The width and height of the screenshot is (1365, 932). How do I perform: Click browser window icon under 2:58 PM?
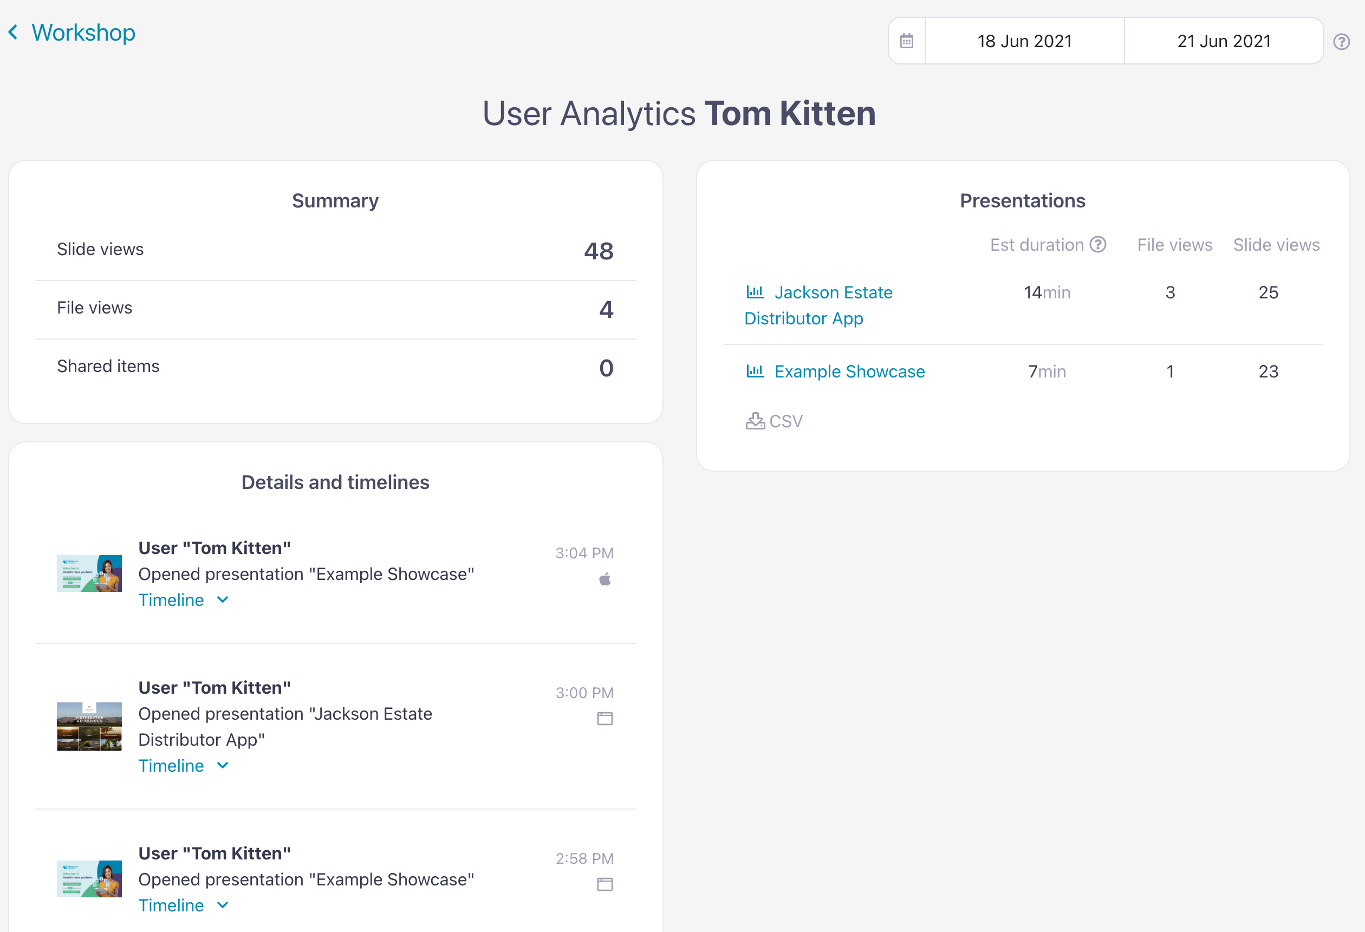[605, 884]
